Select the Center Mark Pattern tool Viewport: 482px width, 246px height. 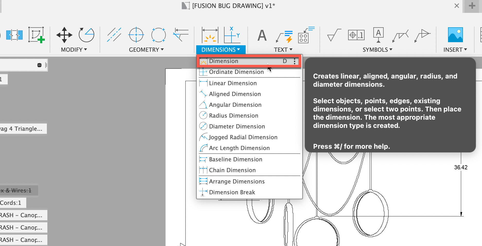(x=158, y=35)
